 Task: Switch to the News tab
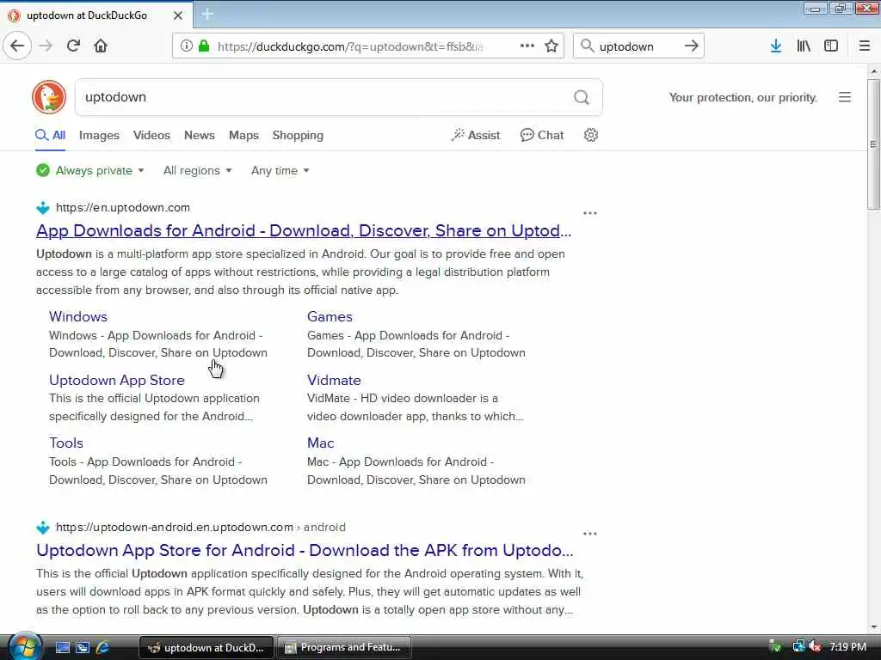pyautogui.click(x=200, y=135)
